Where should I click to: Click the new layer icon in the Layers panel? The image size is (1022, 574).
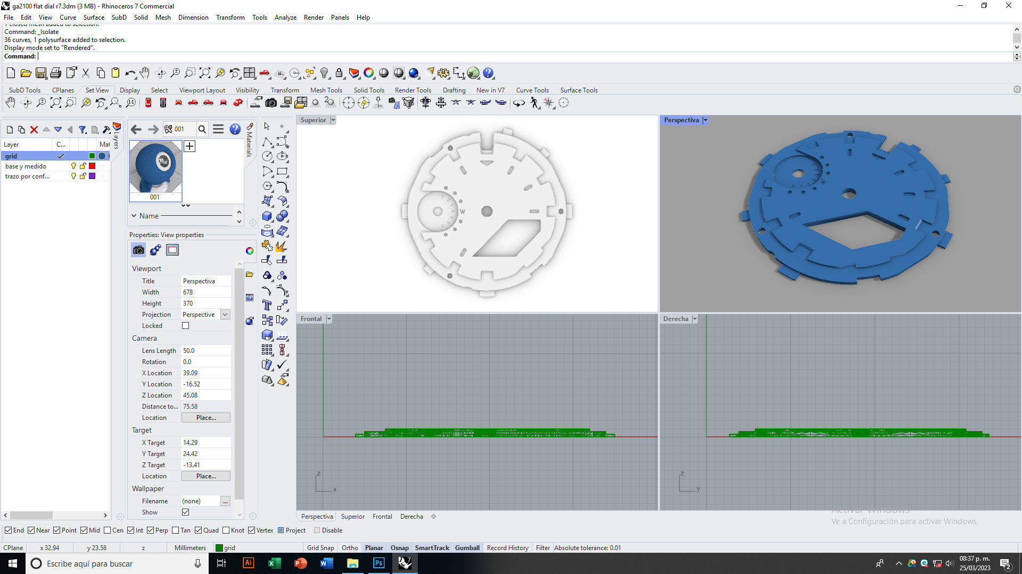[10, 129]
